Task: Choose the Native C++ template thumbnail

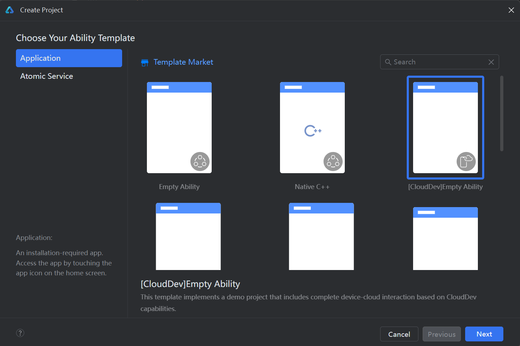Action: click(x=312, y=128)
